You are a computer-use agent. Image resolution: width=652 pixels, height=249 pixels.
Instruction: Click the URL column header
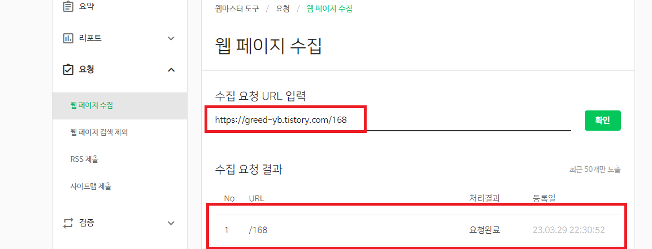pyautogui.click(x=257, y=198)
